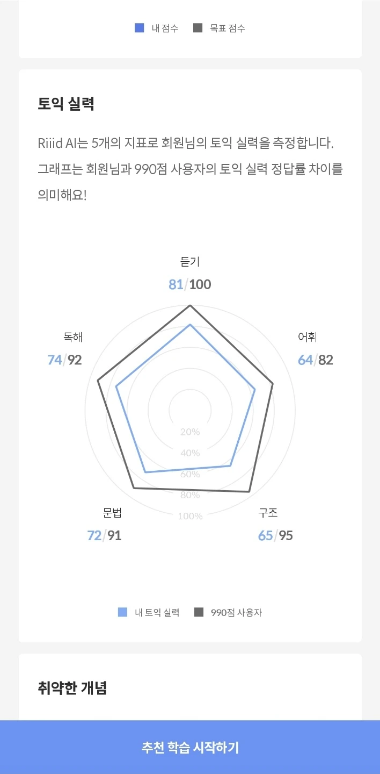This screenshot has width=380, height=774.
Task: Select the light blue 내 토익 실력 legend square
Action: pos(123,612)
